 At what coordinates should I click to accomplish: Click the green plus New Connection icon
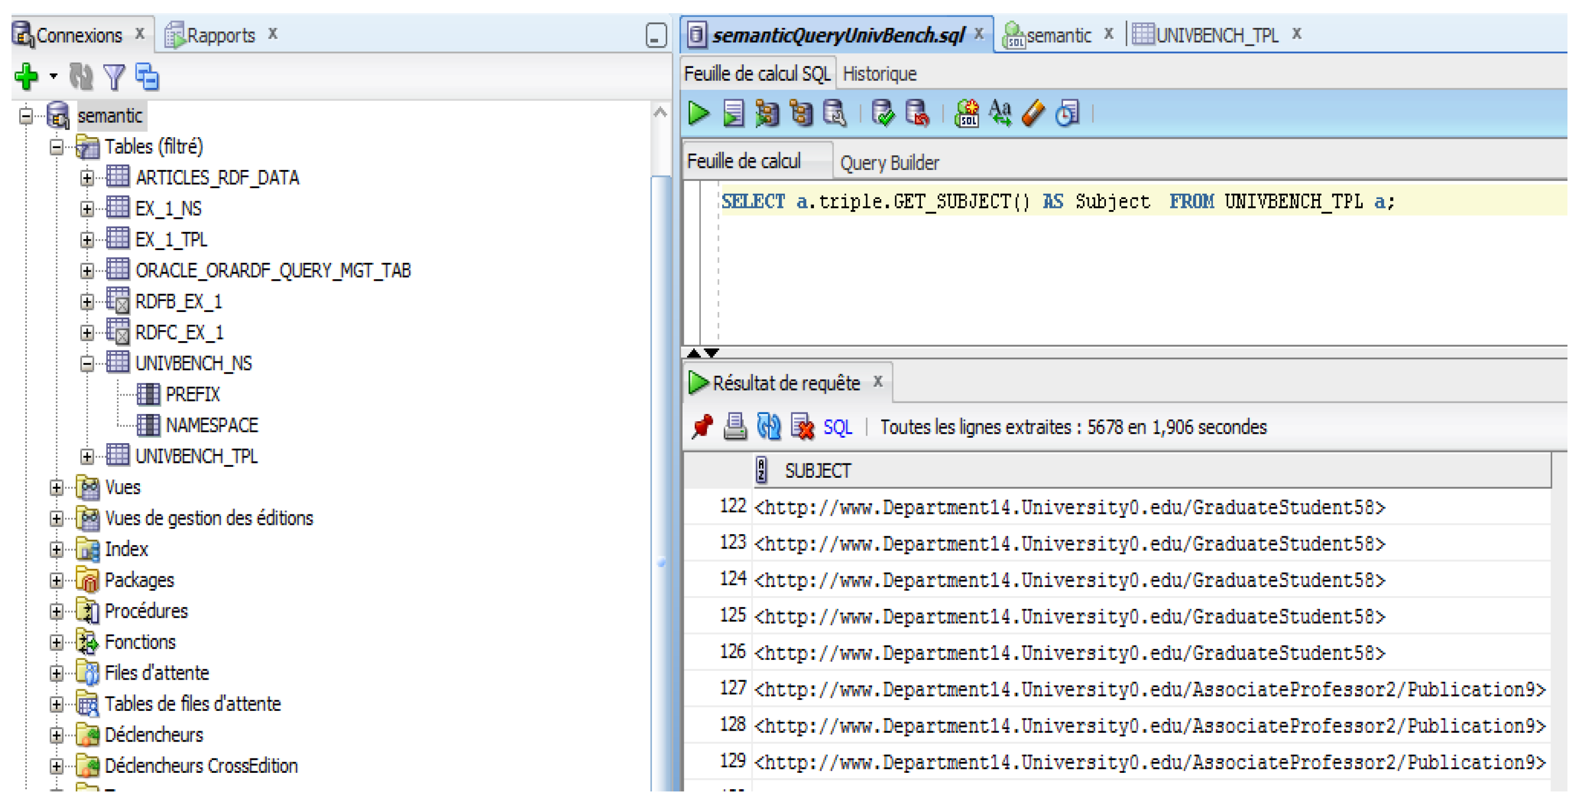[x=26, y=77]
